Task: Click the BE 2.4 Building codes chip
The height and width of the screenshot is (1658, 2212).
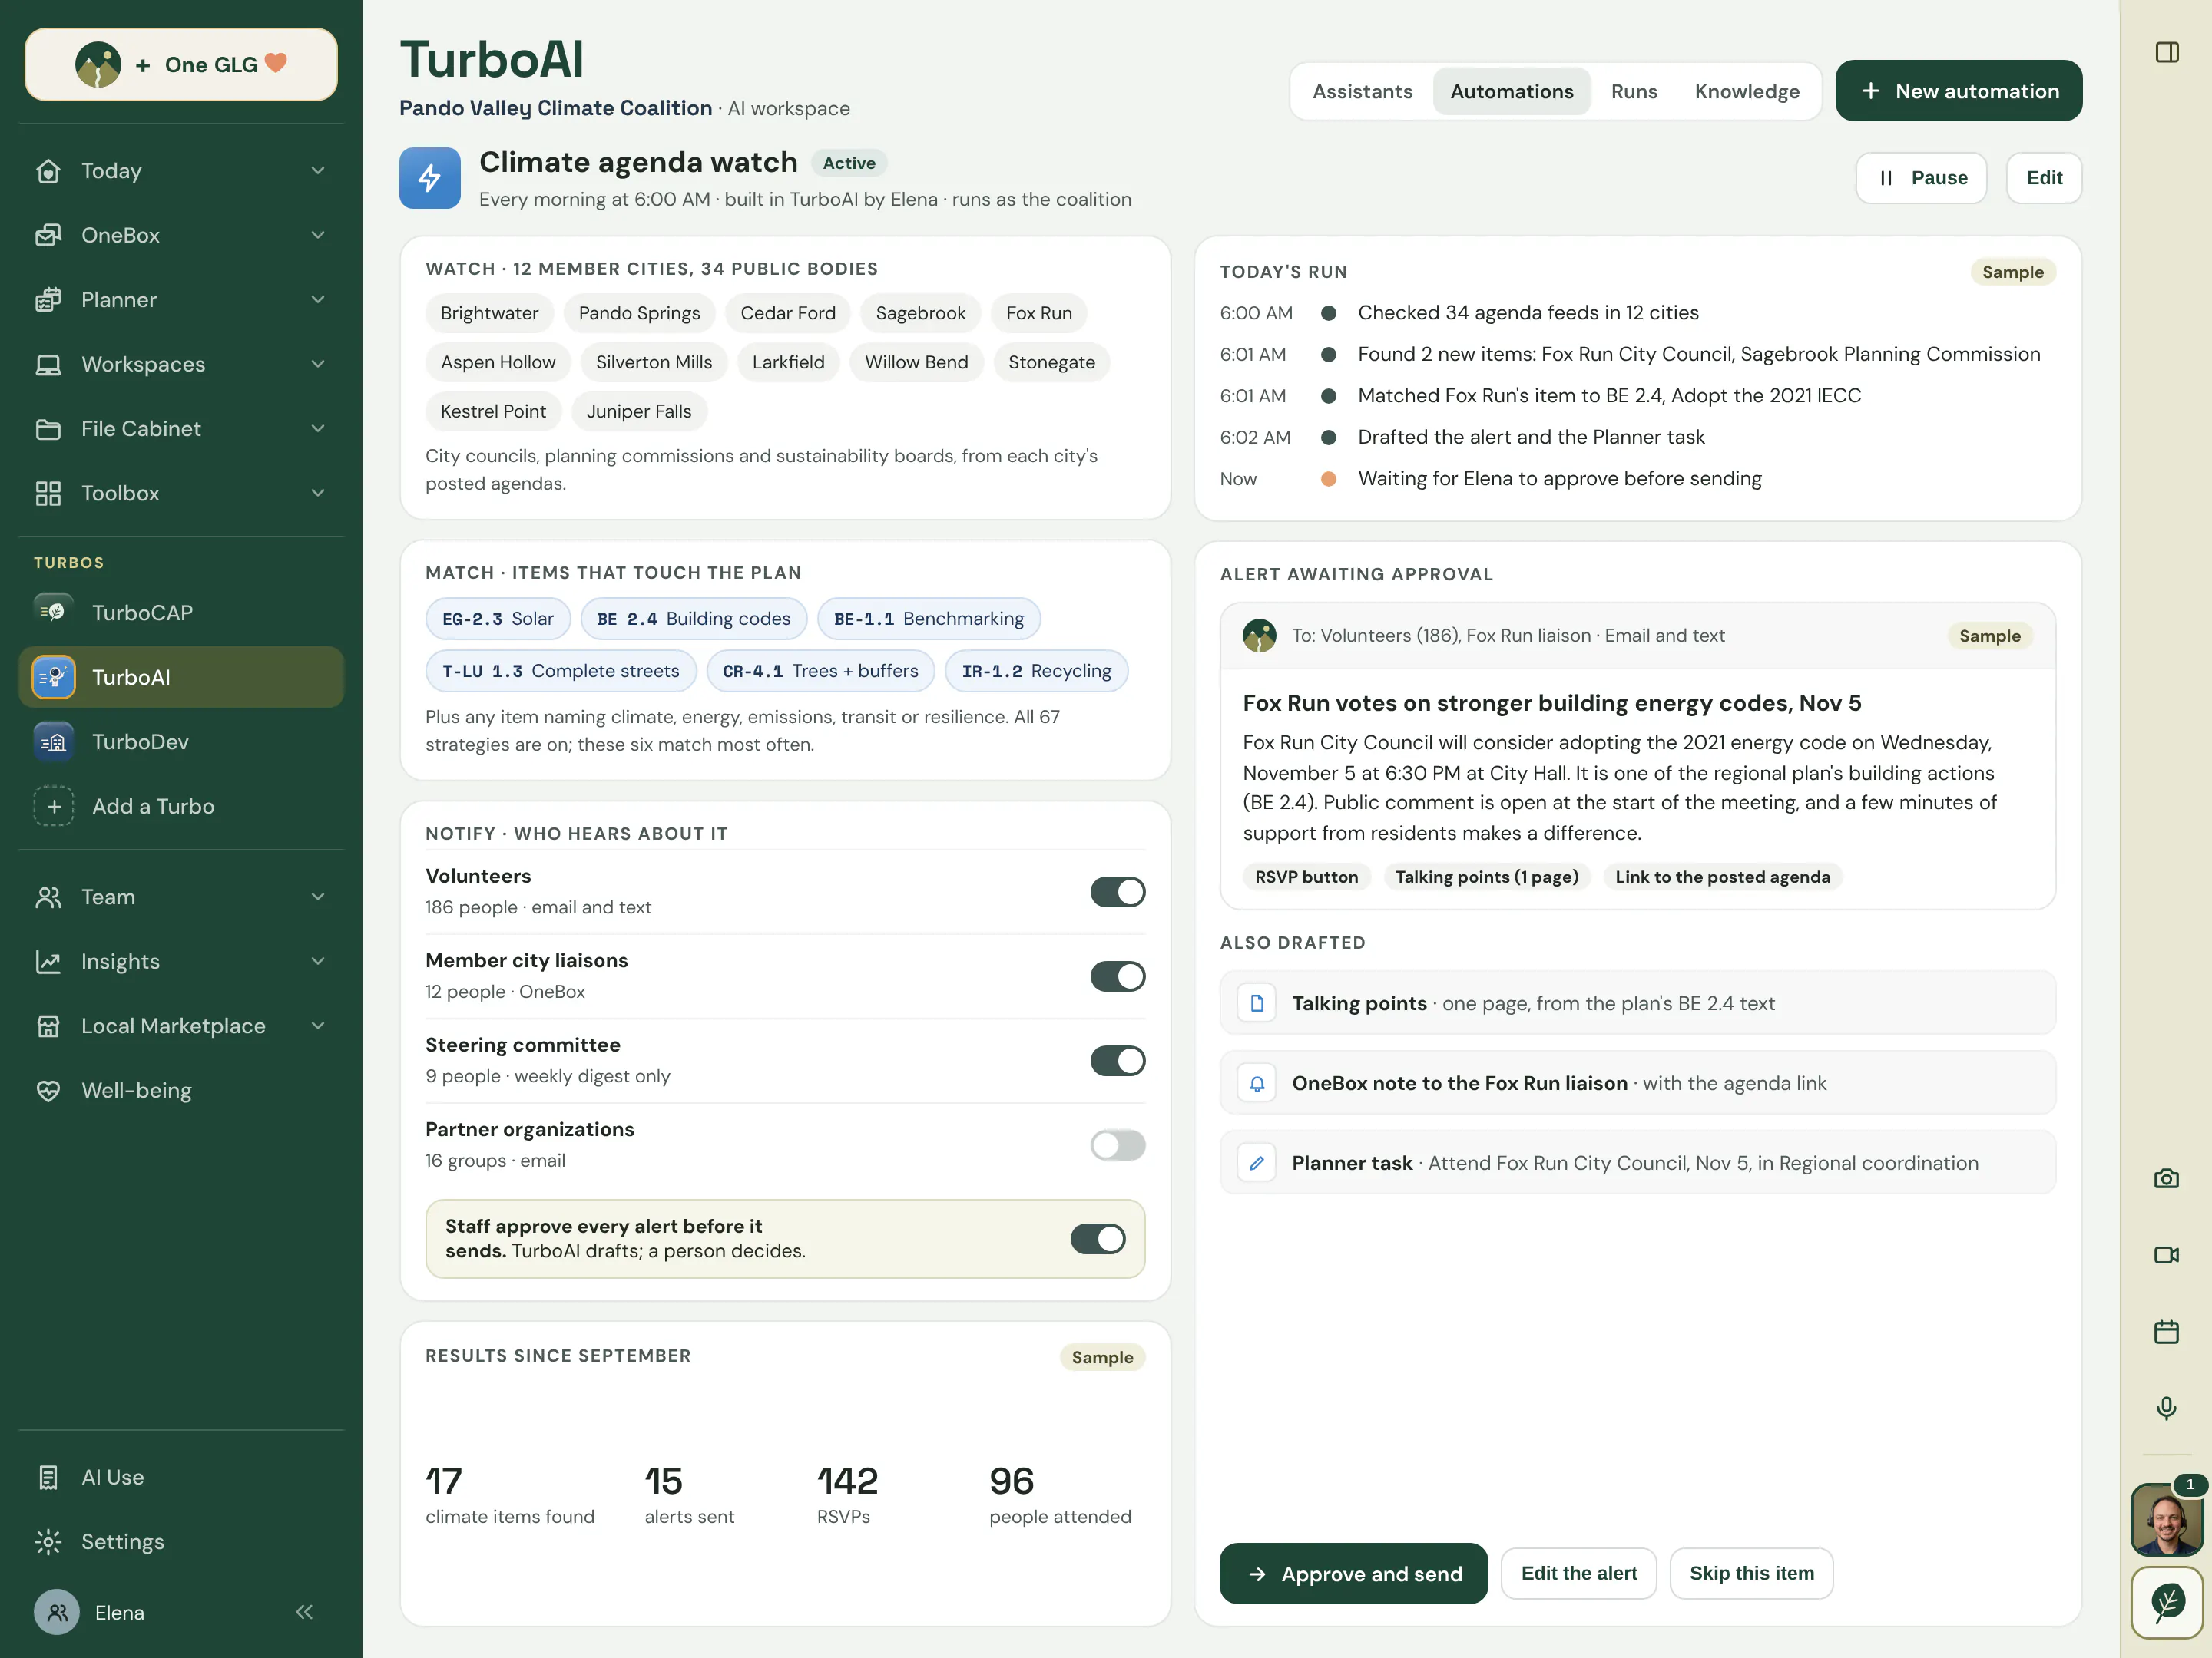Action: pyautogui.click(x=694, y=619)
